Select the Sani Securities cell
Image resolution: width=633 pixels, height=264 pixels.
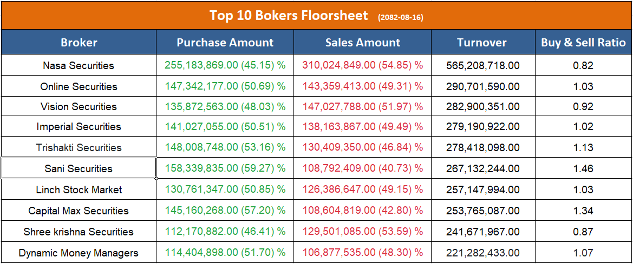(79, 168)
